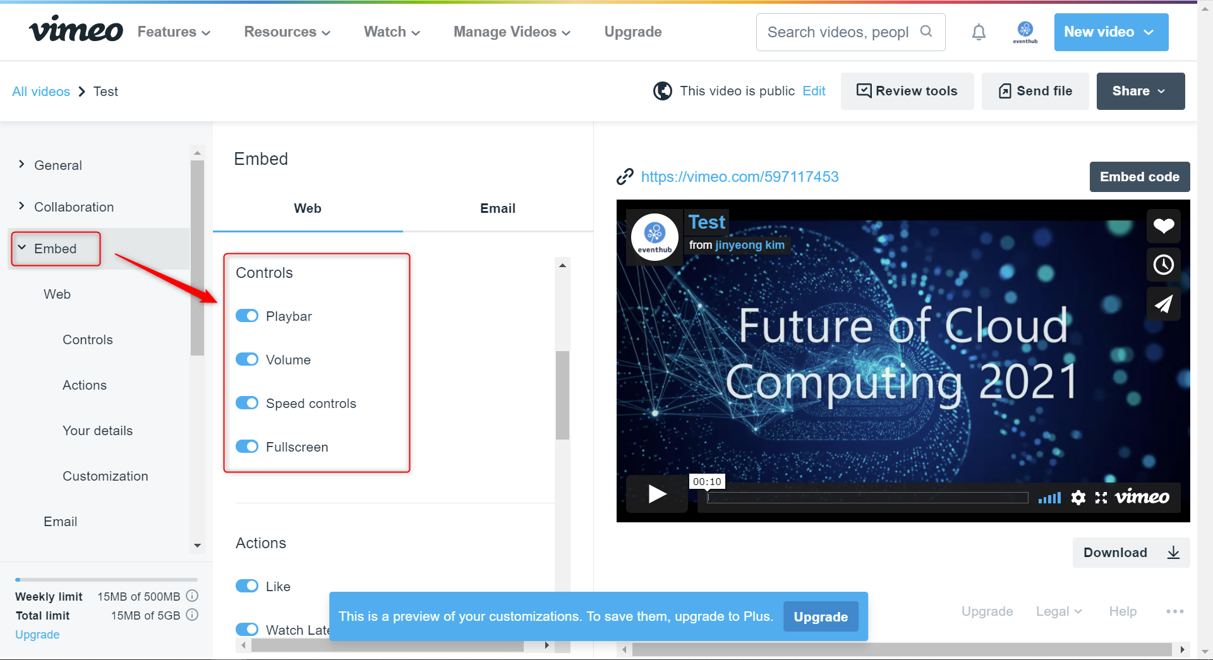Viewport: 1213px width, 660px height.
Task: Open the vimeo.com/597117453 link
Action: click(740, 177)
